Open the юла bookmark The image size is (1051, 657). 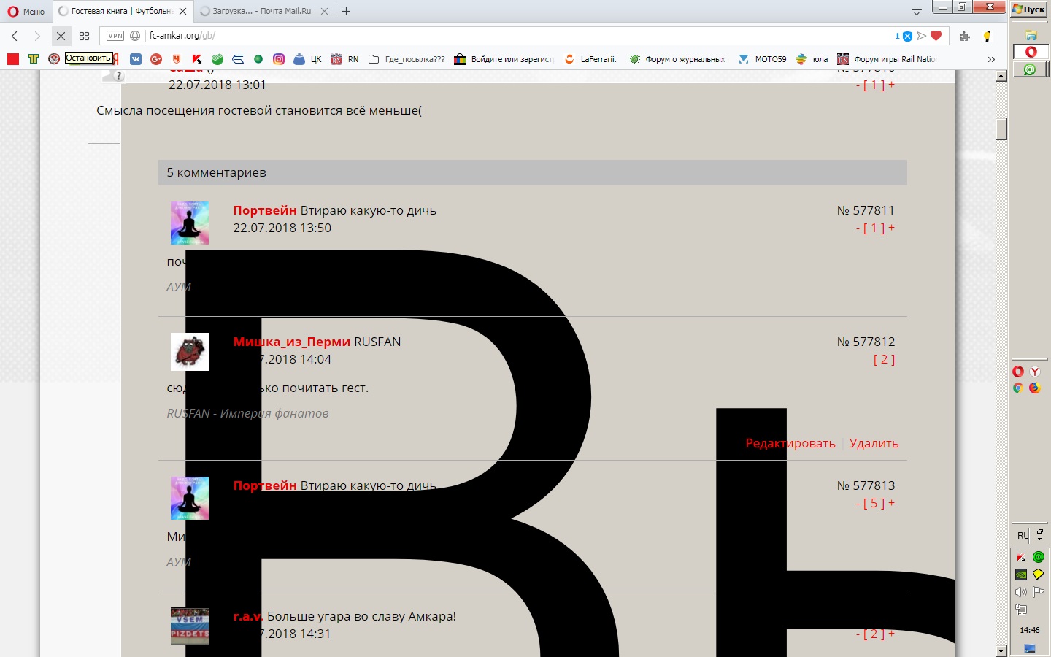(812, 59)
